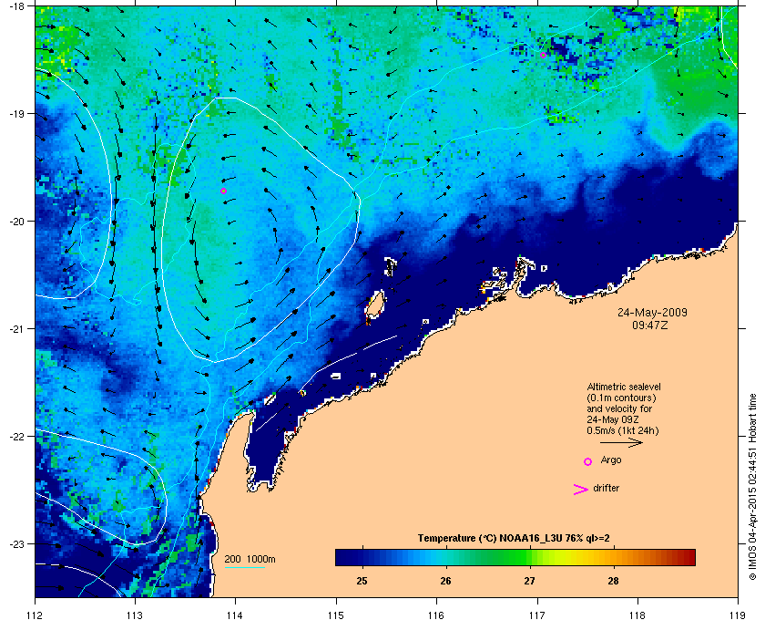This screenshot has width=765, height=620.
Task: Click the longitude axis label 116
Action: coord(436,615)
